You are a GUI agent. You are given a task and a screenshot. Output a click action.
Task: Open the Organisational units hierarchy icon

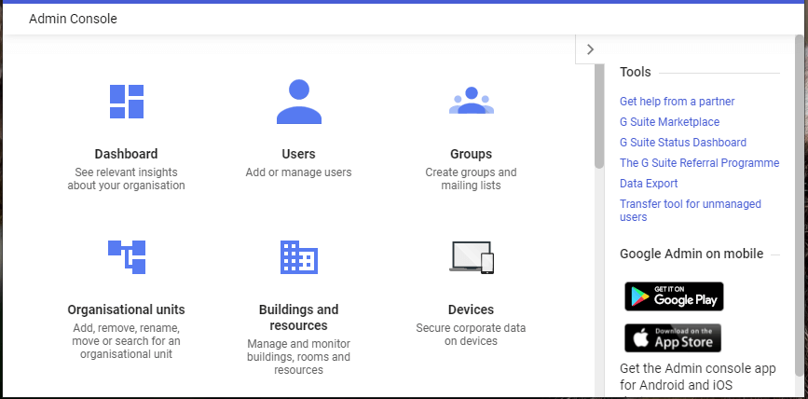[127, 256]
